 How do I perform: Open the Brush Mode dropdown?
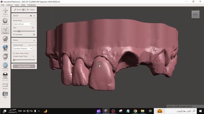[23, 24]
